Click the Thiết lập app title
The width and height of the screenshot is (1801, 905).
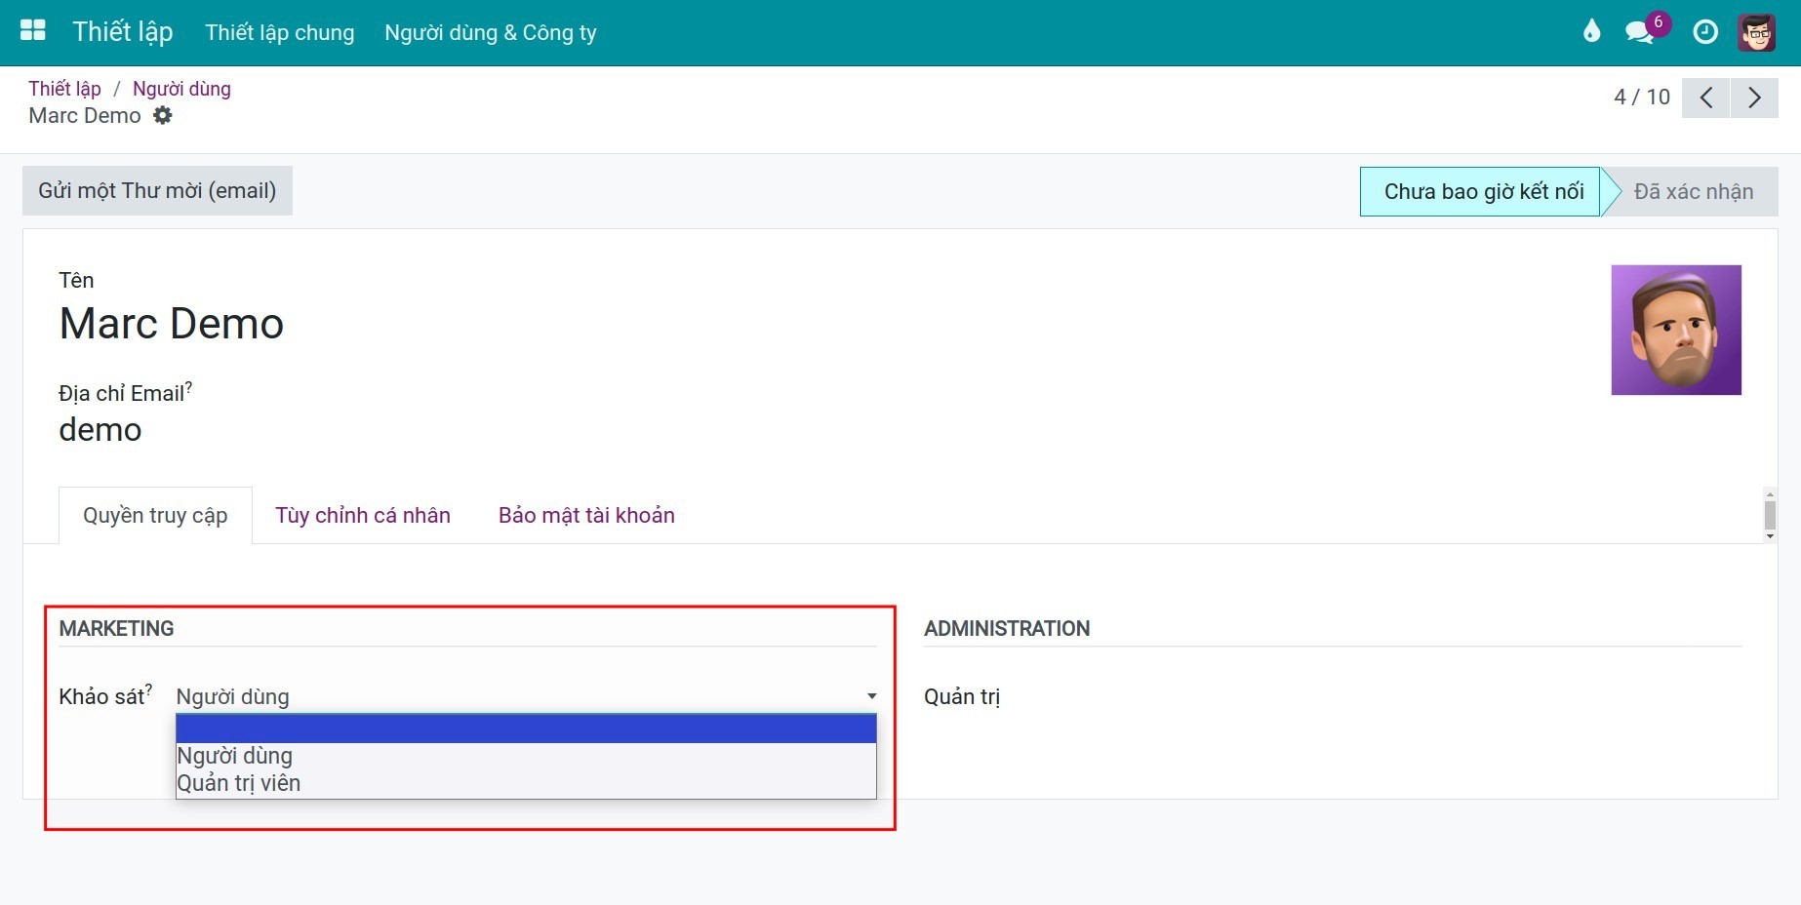pyautogui.click(x=123, y=31)
